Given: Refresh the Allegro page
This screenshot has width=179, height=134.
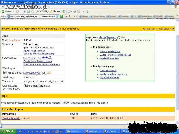Looking at the screenshot, I should point(28,11).
